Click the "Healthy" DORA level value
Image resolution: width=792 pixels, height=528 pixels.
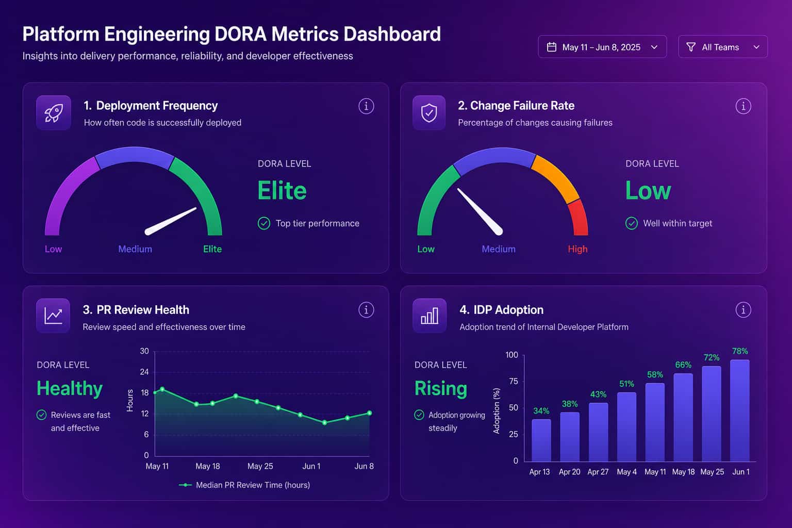(70, 388)
